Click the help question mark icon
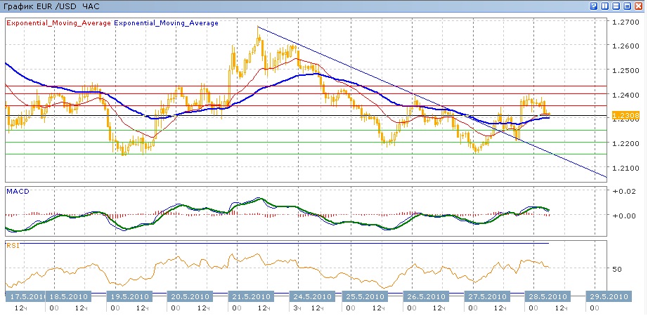The height and width of the screenshot is (316, 648). click(x=595, y=6)
